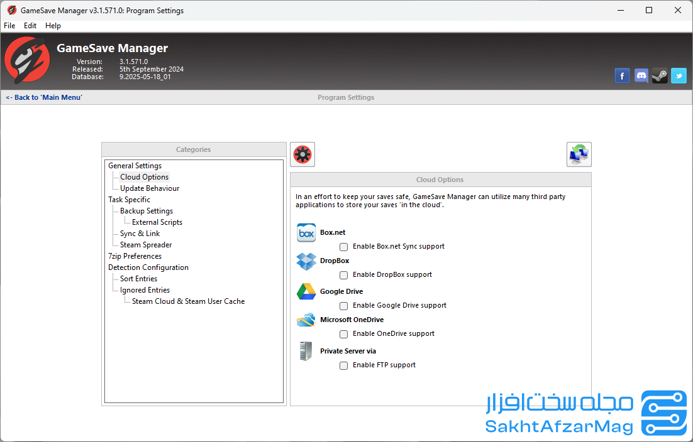Click the database version 9.2025-05-18_01 text

click(145, 77)
